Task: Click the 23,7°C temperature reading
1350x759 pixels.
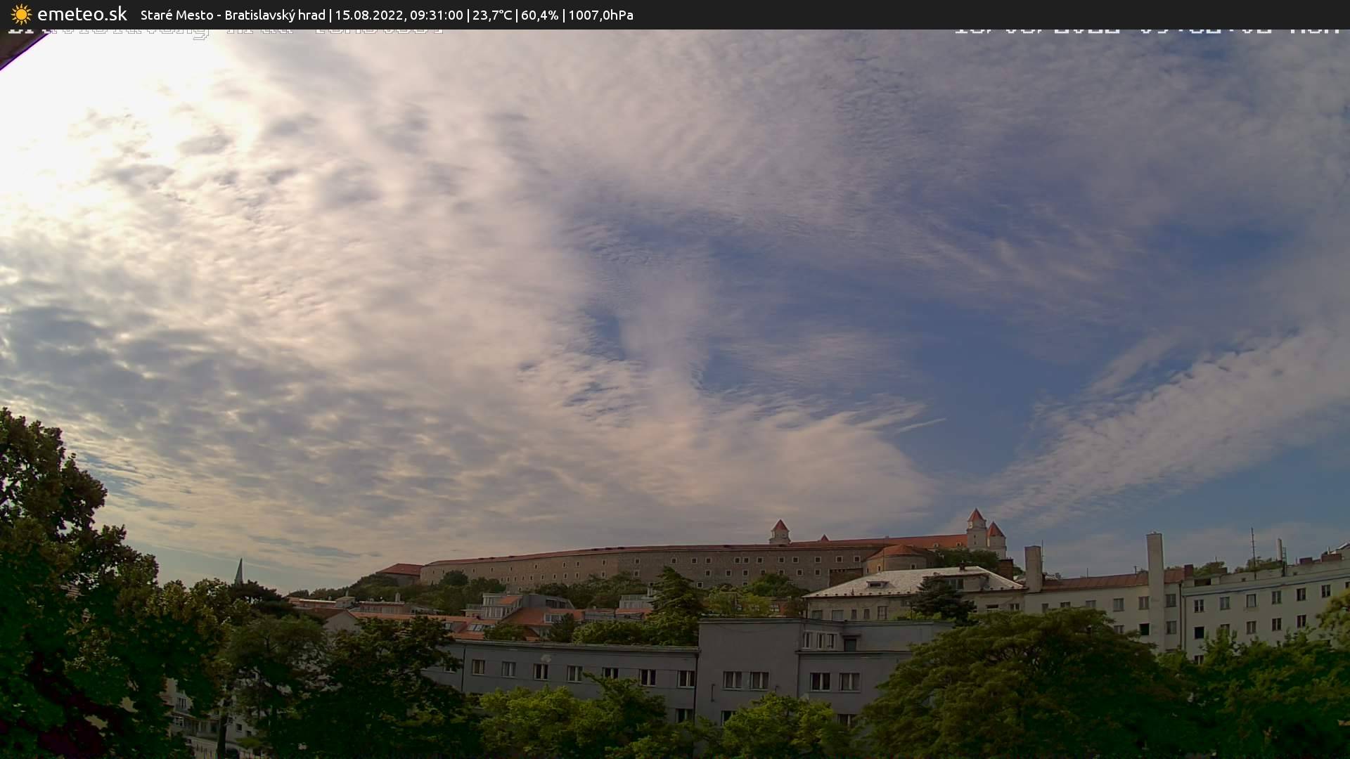Action: pos(492,15)
